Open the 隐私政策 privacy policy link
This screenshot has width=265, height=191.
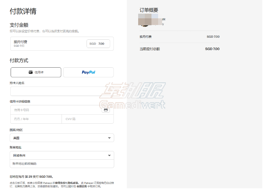(73, 183)
